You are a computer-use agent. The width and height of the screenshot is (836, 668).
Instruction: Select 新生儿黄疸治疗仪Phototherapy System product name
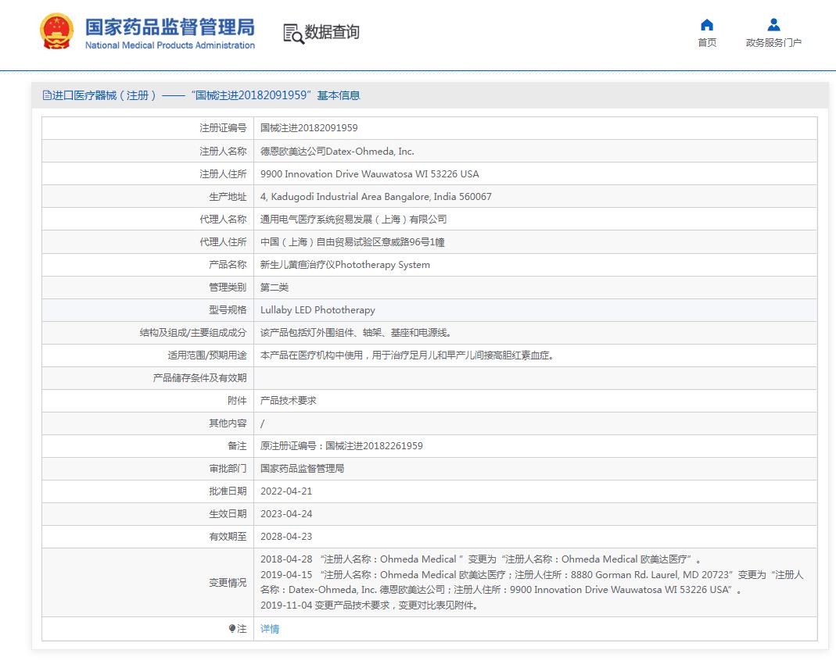click(x=345, y=265)
